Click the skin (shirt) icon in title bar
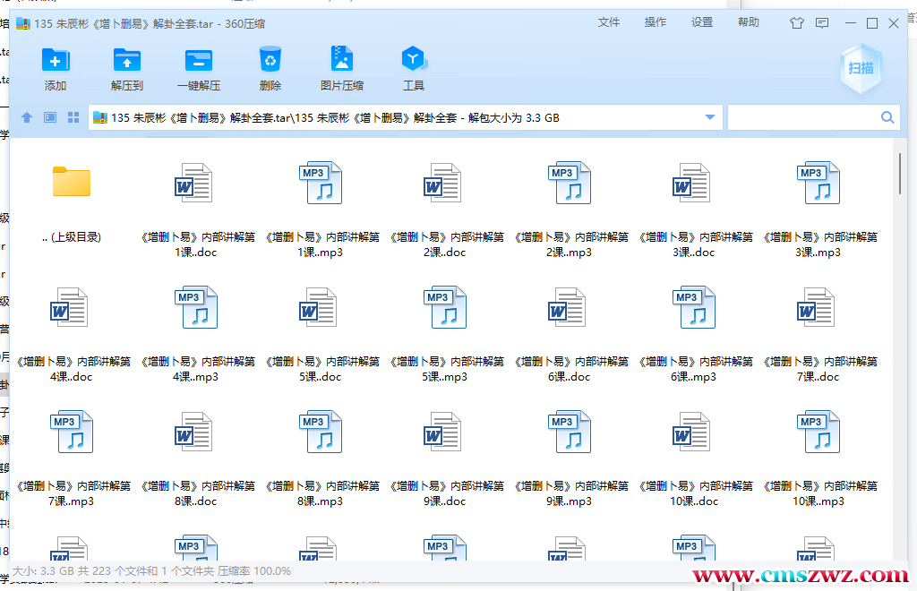 pyautogui.click(x=796, y=23)
